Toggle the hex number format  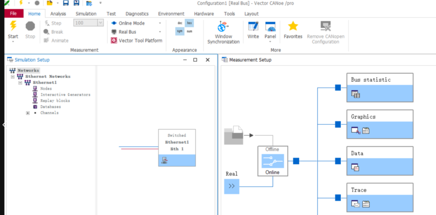pos(189,23)
